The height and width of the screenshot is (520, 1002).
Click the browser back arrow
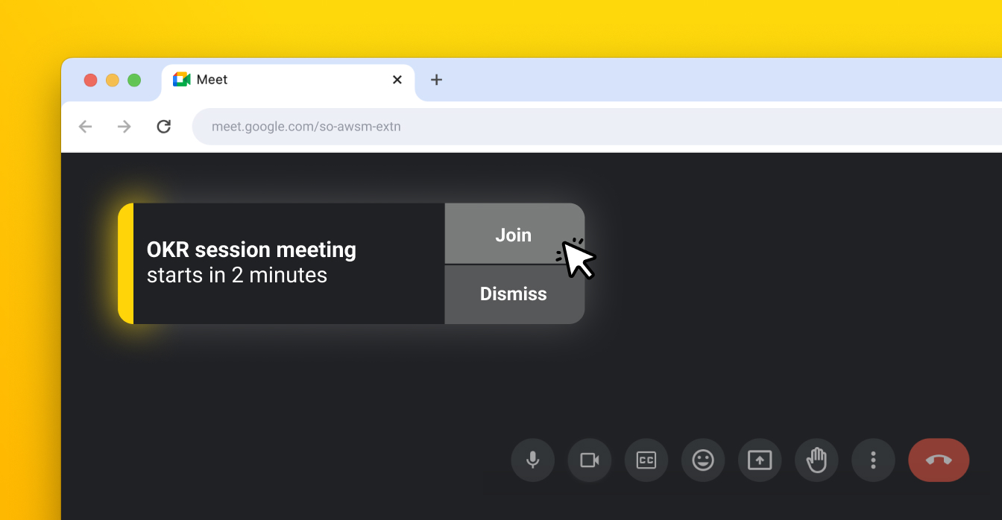(85, 126)
